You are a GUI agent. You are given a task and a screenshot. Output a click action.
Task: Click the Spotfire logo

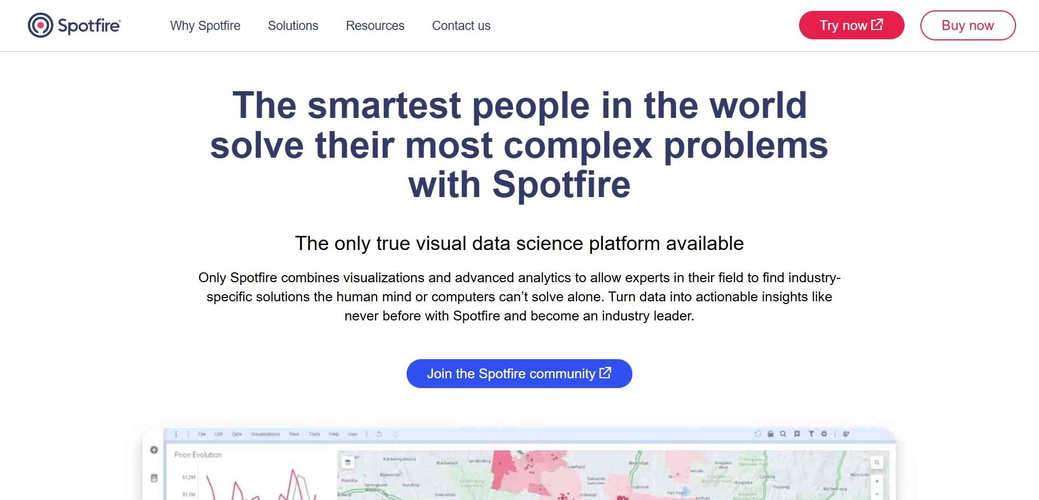point(74,26)
